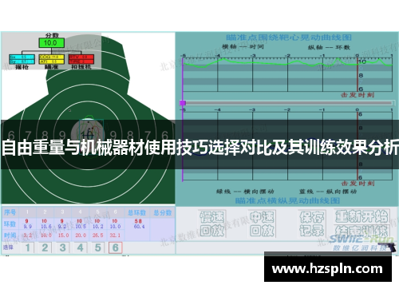
Task: Select shot number 5 in the 选择 row
Action: pyautogui.click(x=97, y=247)
